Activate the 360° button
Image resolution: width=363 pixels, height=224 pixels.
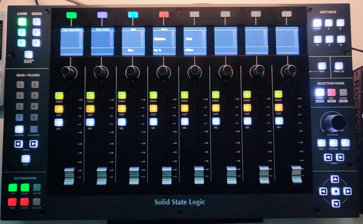(28, 54)
